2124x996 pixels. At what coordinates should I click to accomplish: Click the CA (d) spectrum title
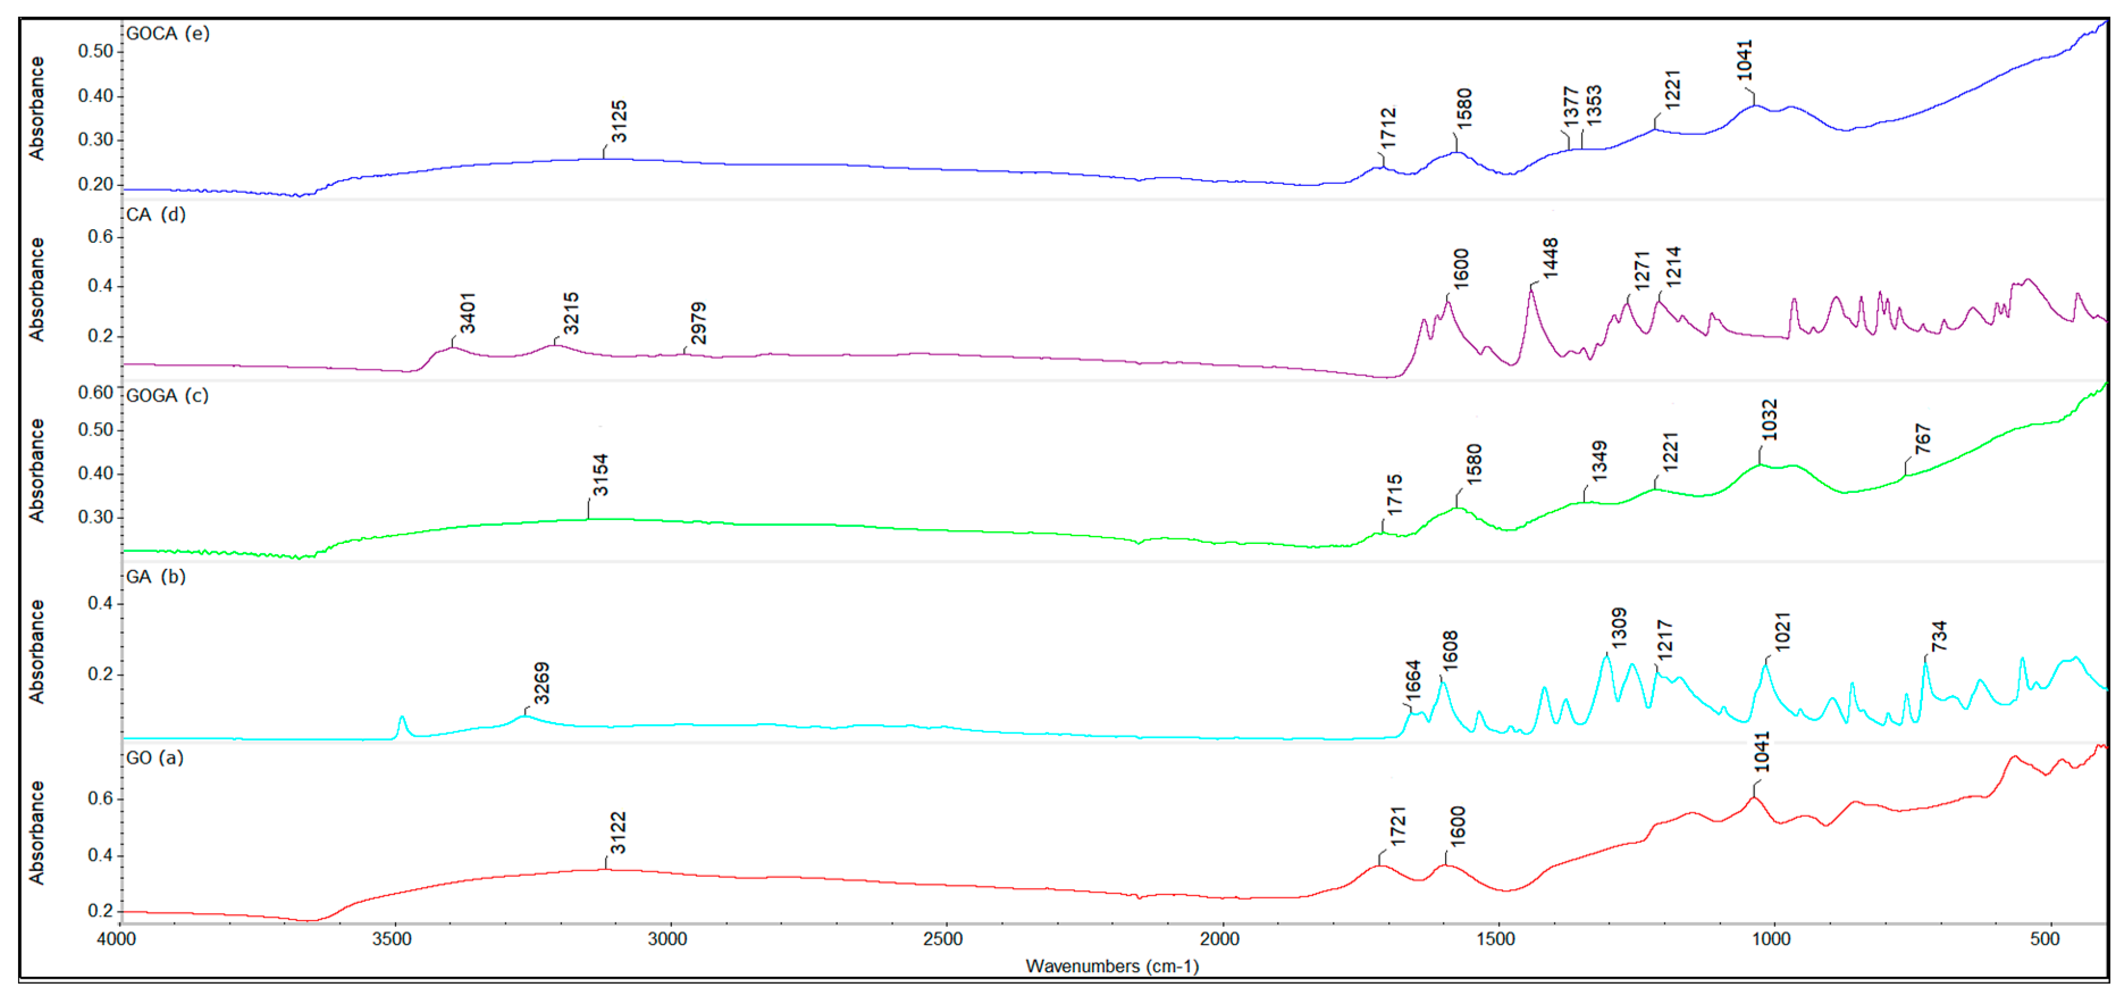(156, 215)
